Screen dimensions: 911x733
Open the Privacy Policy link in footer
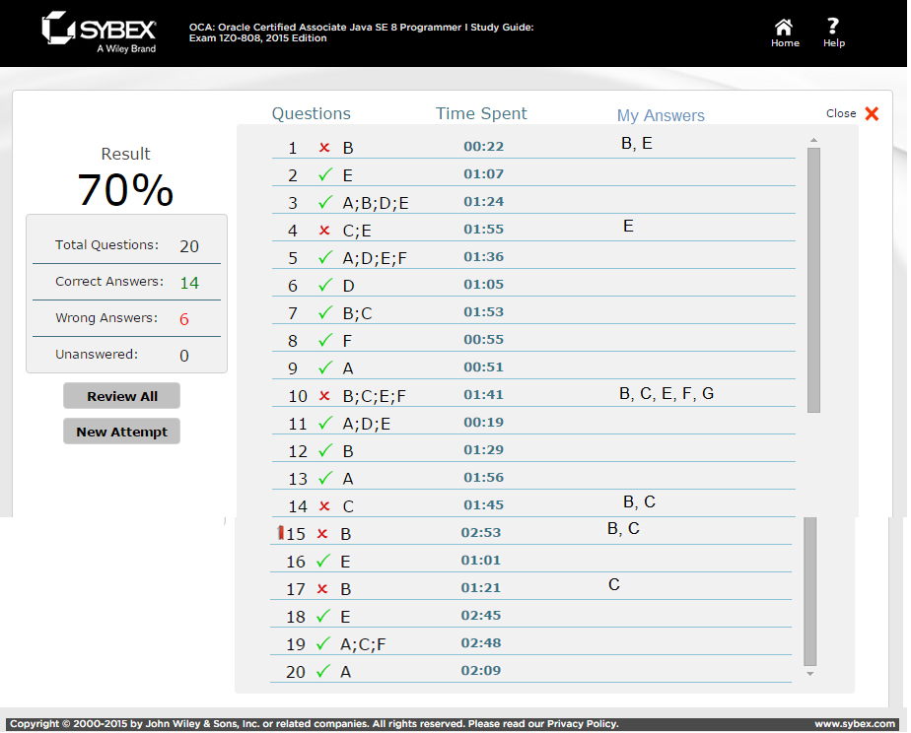coord(581,724)
